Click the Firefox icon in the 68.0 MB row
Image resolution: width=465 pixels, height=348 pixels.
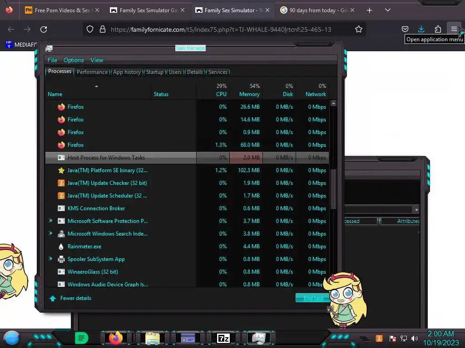61,145
